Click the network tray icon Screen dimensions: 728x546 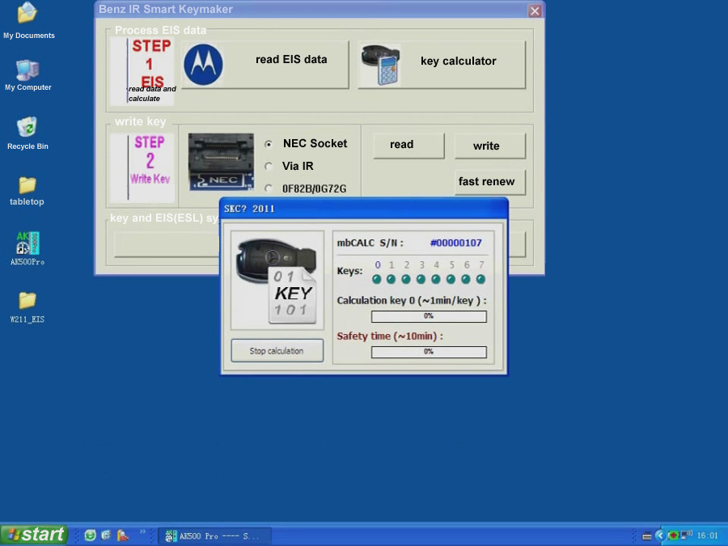point(687,535)
